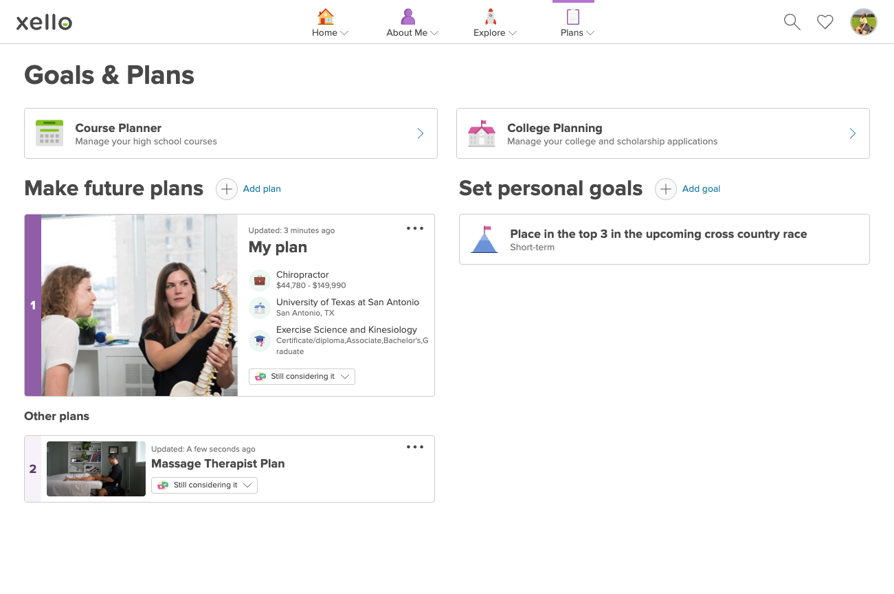Click the College Planning school icon

tap(481, 133)
